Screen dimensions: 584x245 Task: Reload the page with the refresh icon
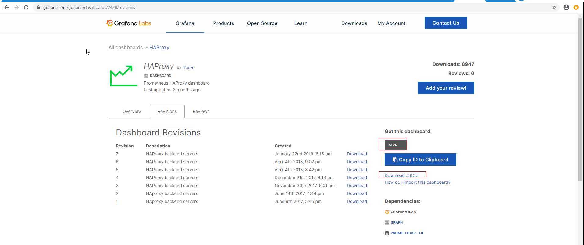[26, 7]
